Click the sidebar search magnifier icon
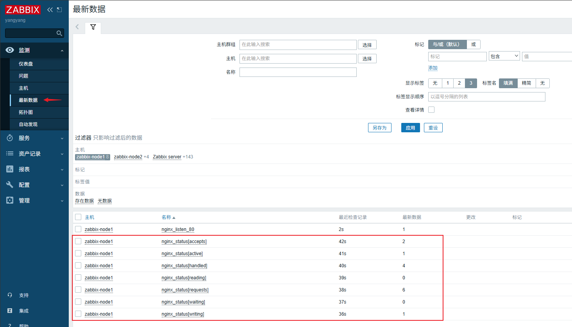Viewport: 572px width, 327px height. pyautogui.click(x=59, y=34)
